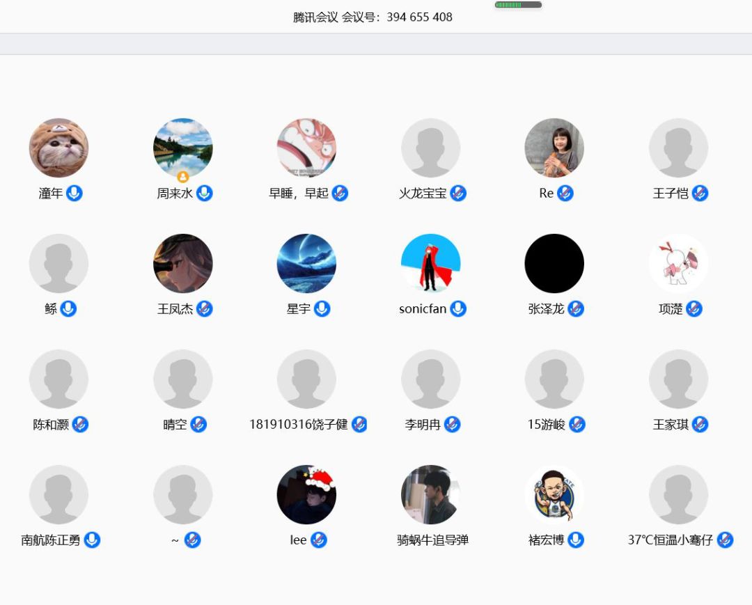This screenshot has height=605, width=752.
Task: Click the microphone icon next to 星宇
Action: [x=322, y=308]
